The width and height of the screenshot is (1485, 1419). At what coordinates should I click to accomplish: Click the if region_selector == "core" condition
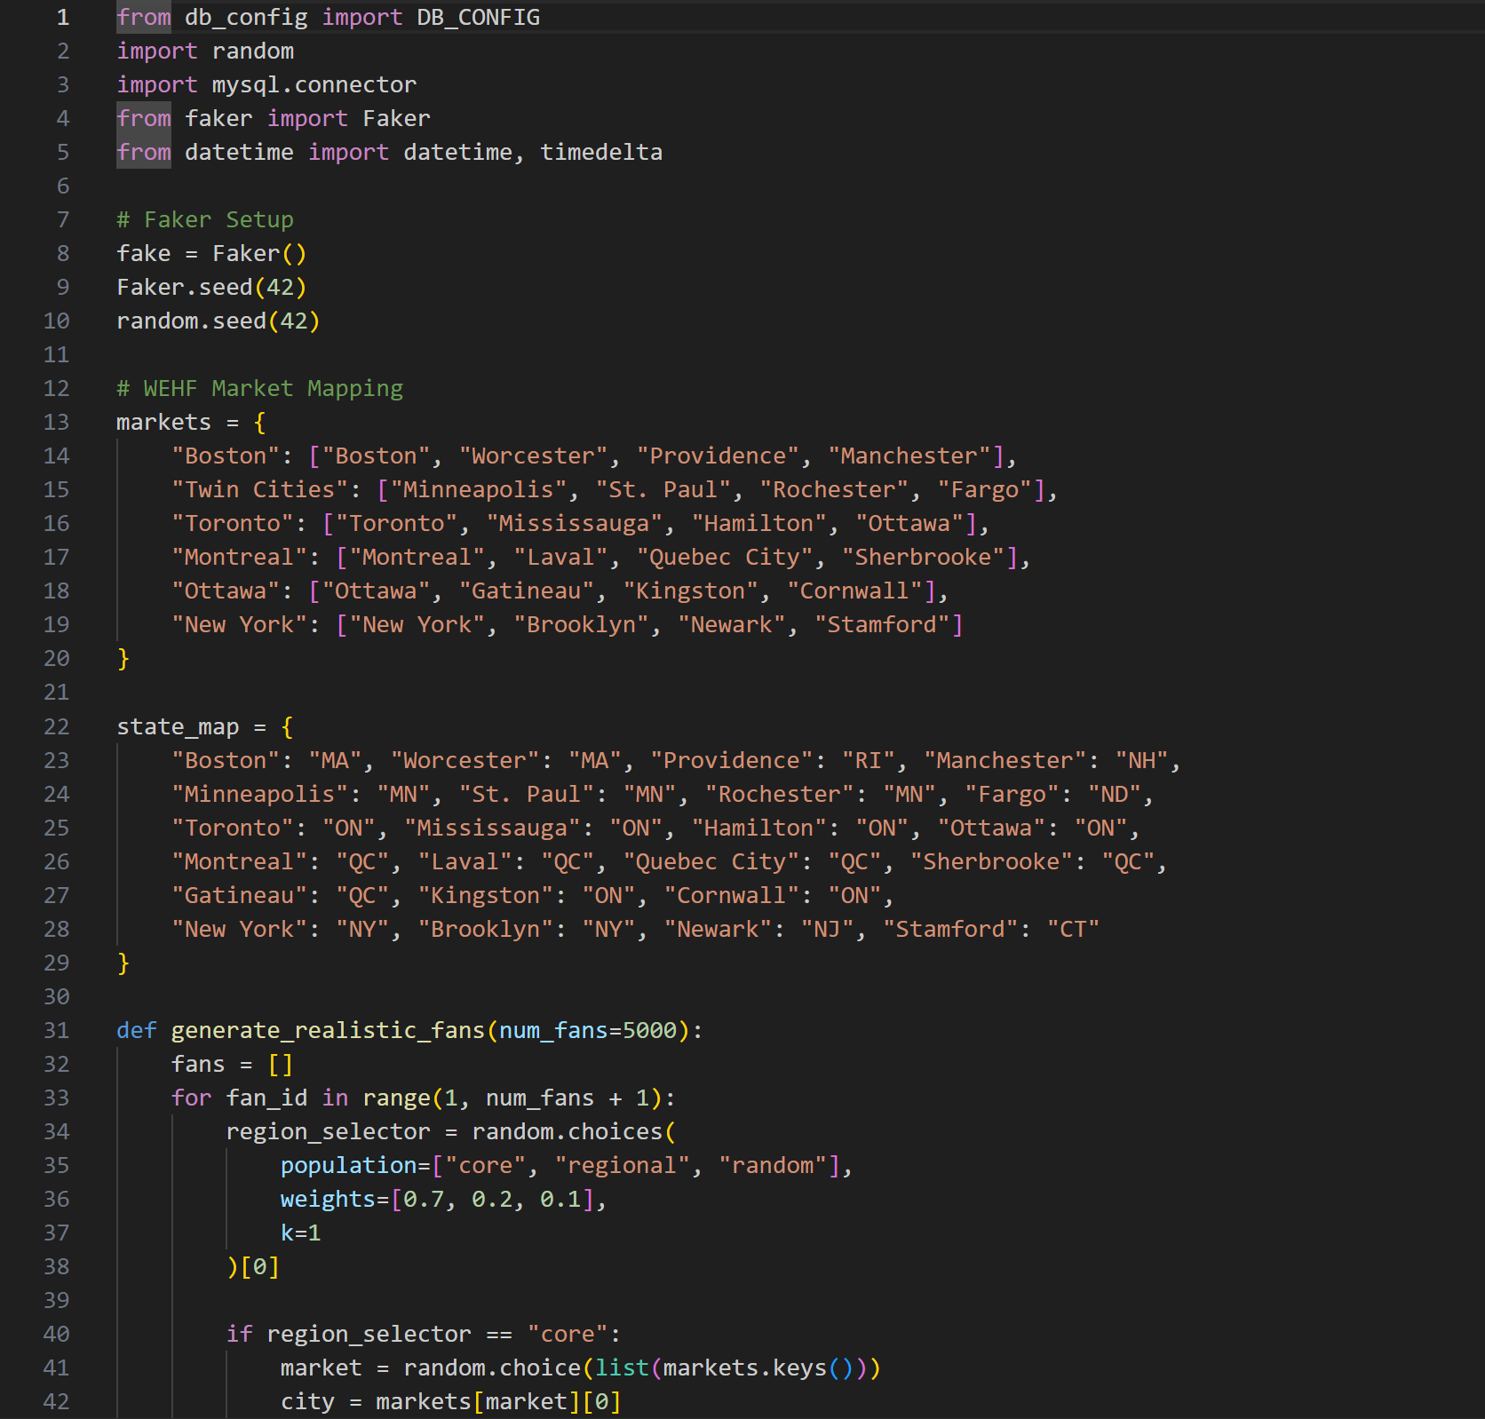[422, 1334]
